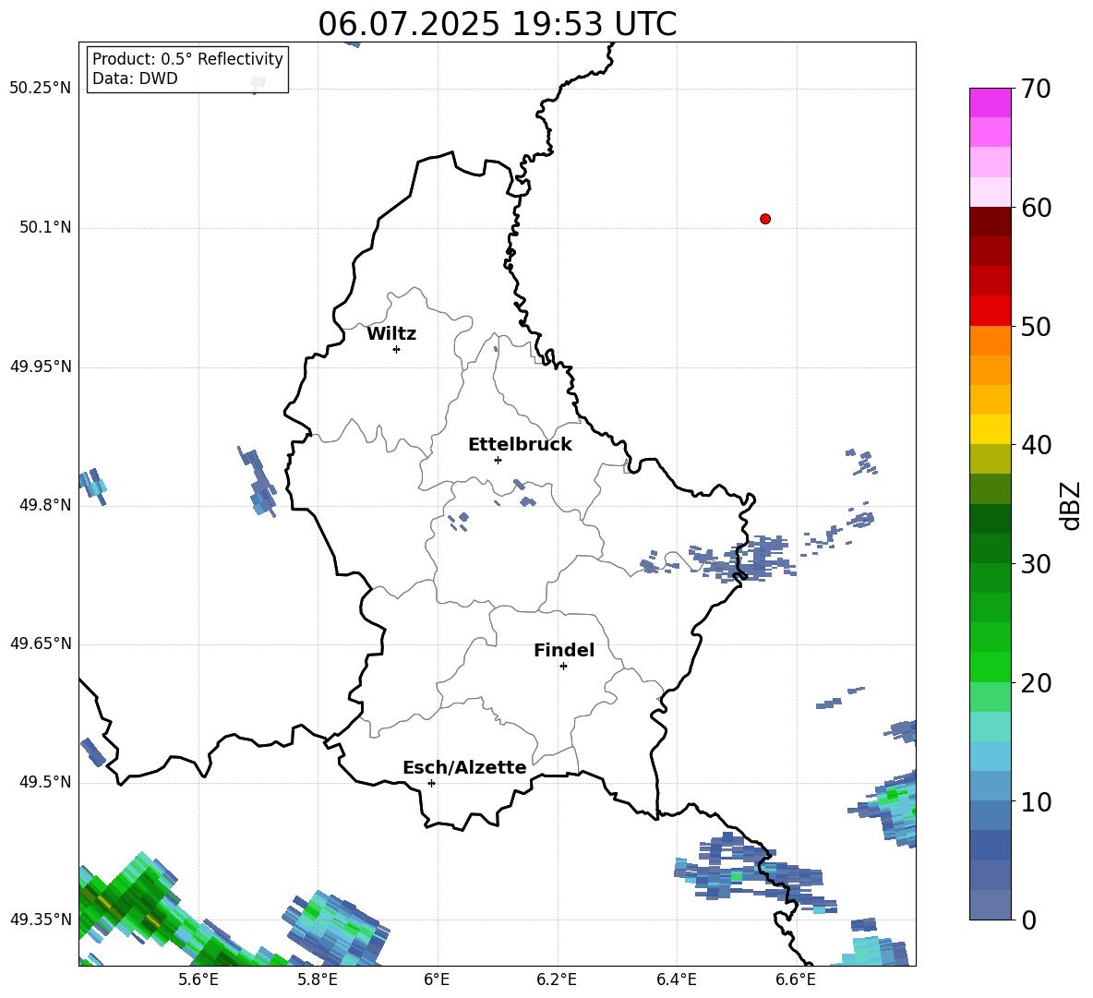
Task: Click the 49.65°N latitude label
Action: pyautogui.click(x=41, y=643)
